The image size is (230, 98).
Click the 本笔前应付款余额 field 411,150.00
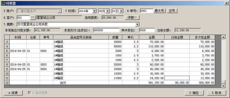pyautogui.click(x=47, y=30)
